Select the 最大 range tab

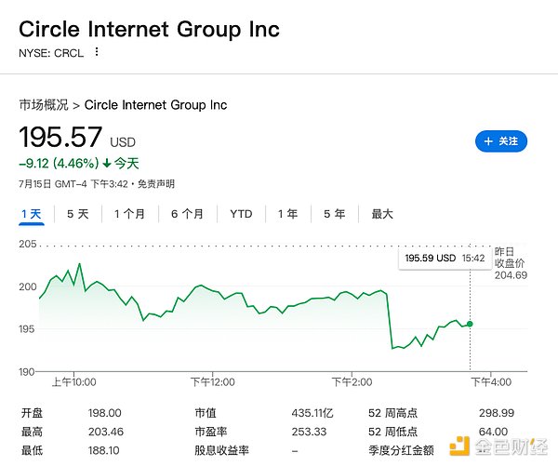tap(382, 214)
